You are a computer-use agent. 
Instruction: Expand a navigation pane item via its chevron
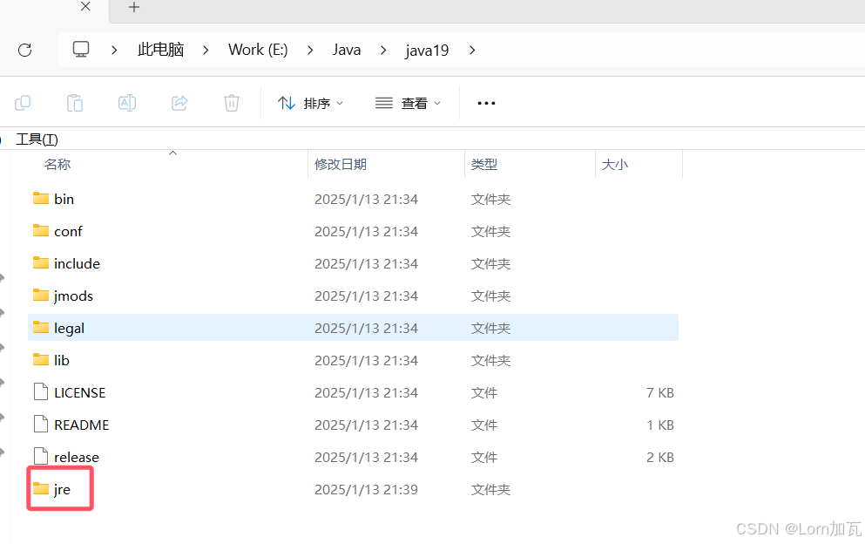(4, 278)
